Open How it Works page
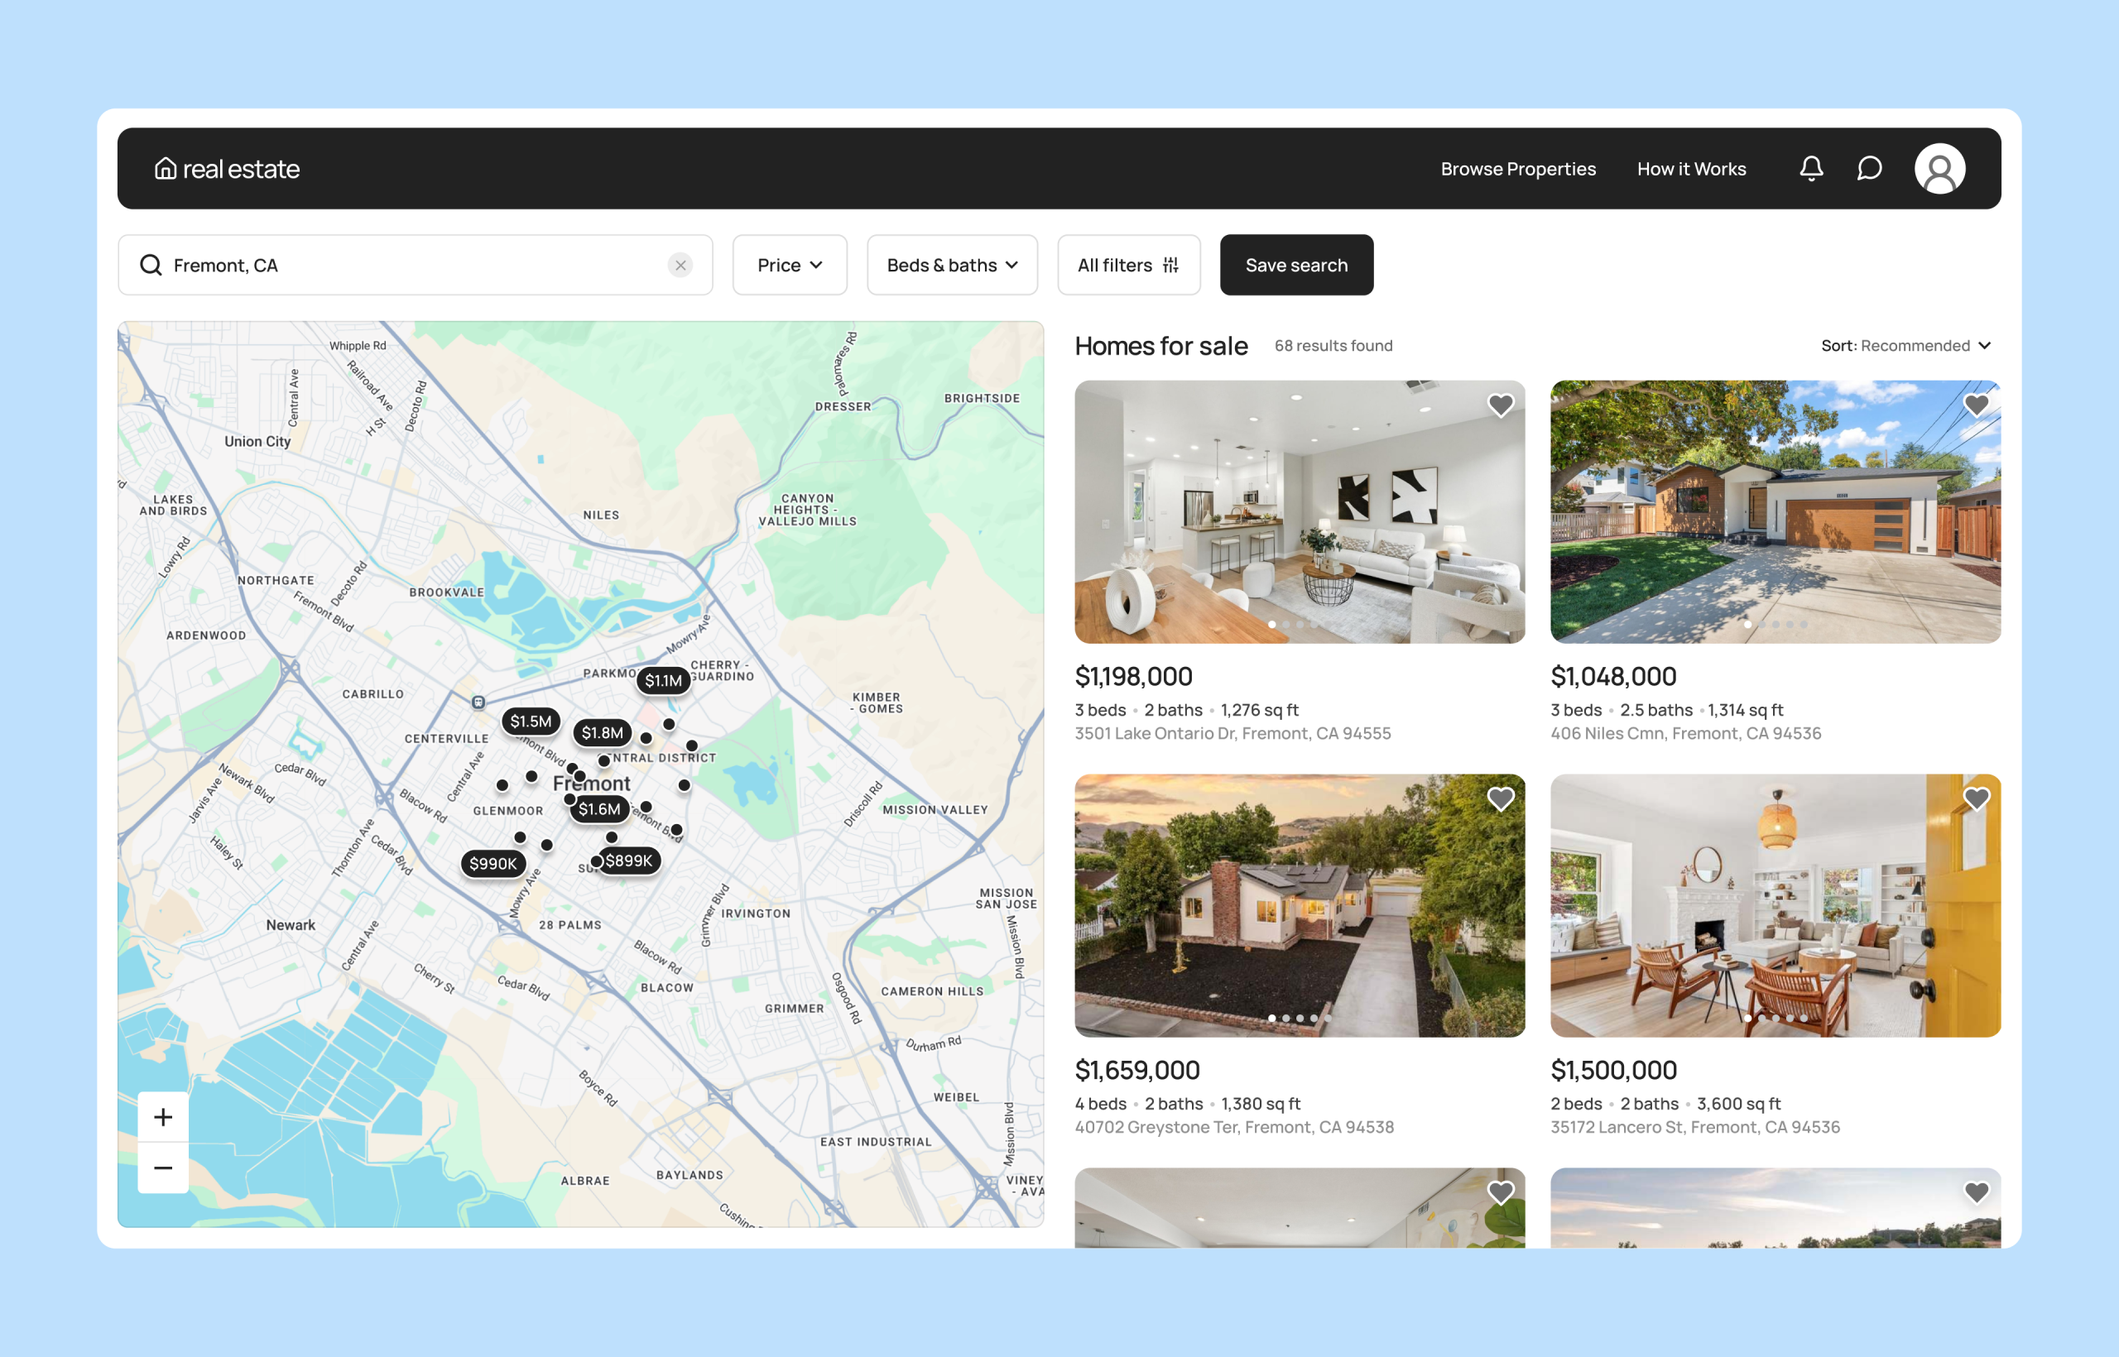 point(1690,168)
